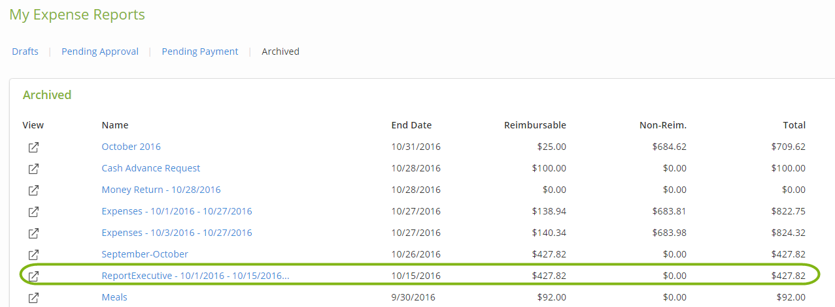The width and height of the screenshot is (835, 307).
Task: Click the September-October report link
Action: pyautogui.click(x=145, y=254)
